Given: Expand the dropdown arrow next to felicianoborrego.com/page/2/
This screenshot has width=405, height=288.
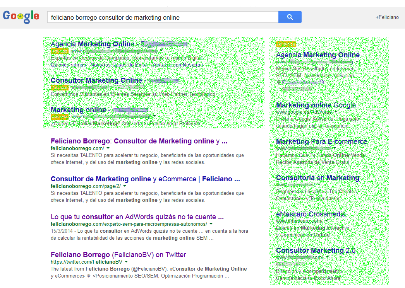Looking at the screenshot, I should click(125, 186).
